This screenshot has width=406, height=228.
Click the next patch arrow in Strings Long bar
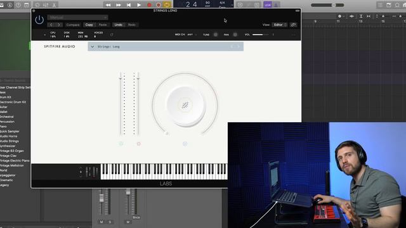(239, 47)
